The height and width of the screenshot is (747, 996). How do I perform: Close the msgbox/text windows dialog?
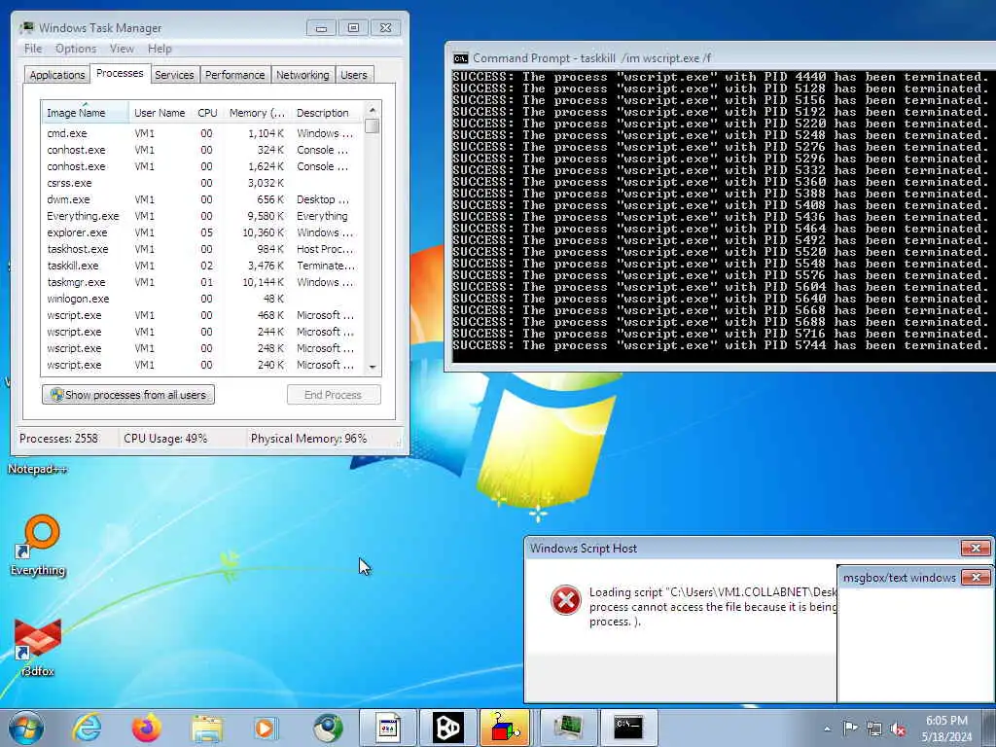pyautogui.click(x=976, y=577)
